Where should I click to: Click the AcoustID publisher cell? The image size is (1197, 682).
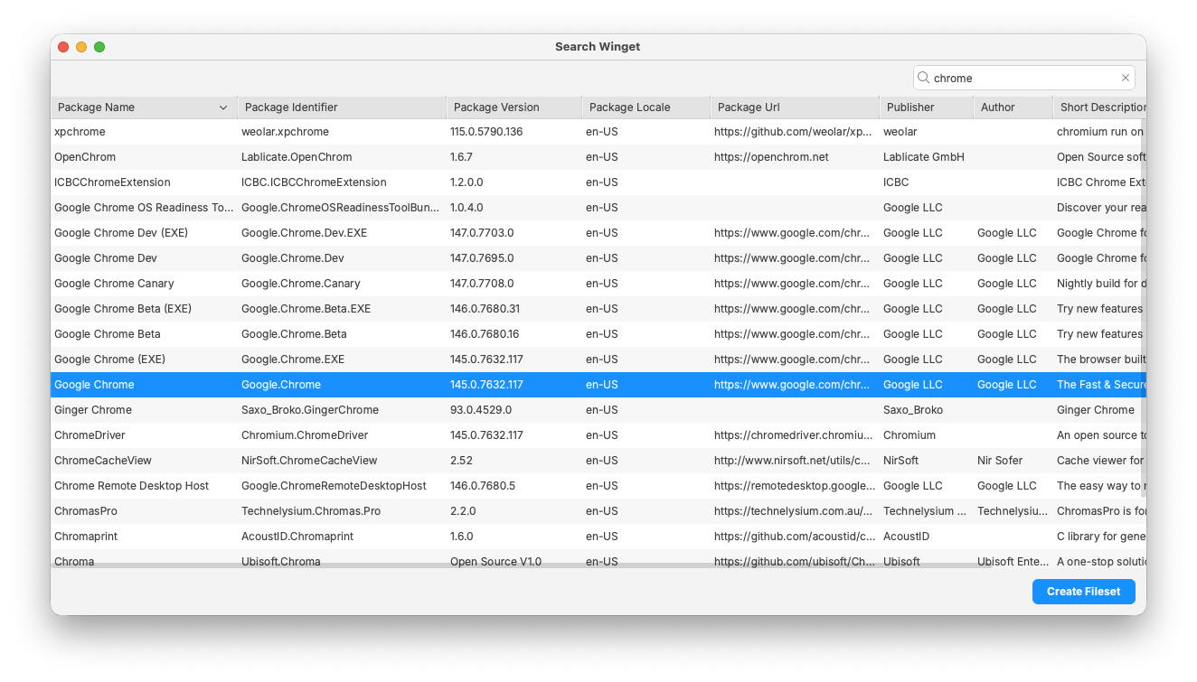point(907,537)
